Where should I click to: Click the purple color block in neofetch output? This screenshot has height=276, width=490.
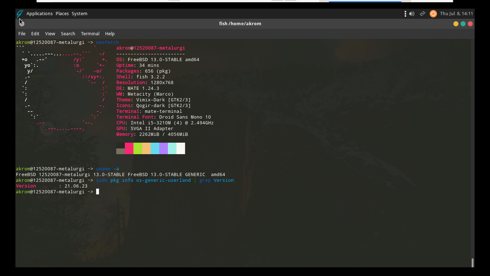[x=163, y=148]
